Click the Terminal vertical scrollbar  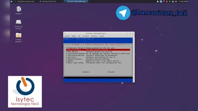[134, 60]
